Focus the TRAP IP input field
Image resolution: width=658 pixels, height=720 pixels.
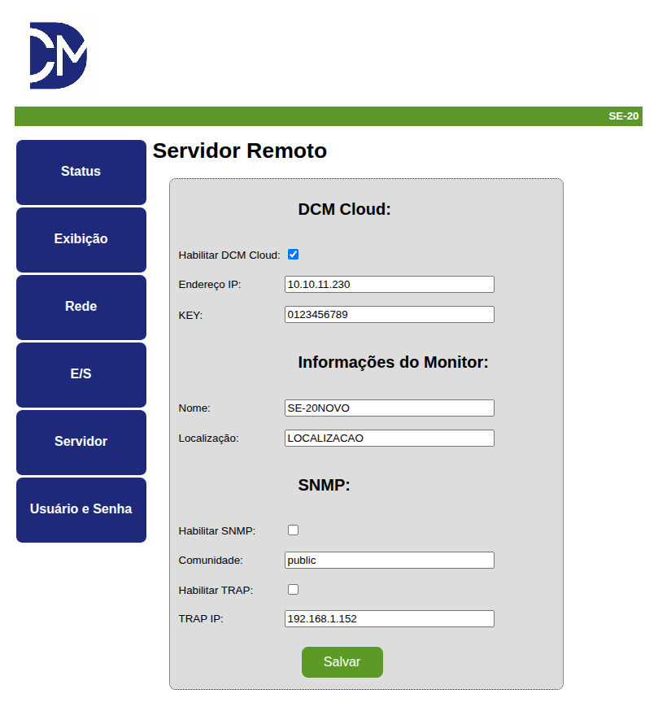(389, 619)
